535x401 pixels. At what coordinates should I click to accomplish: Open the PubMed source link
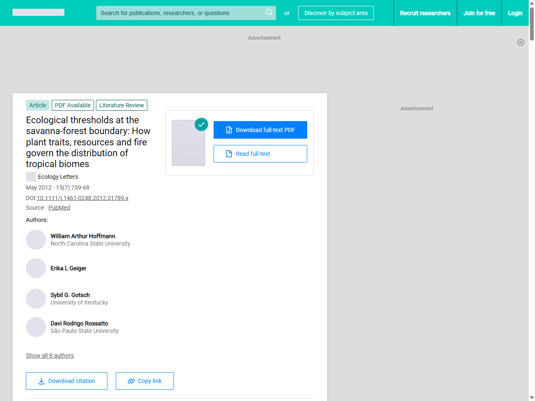pyautogui.click(x=59, y=208)
